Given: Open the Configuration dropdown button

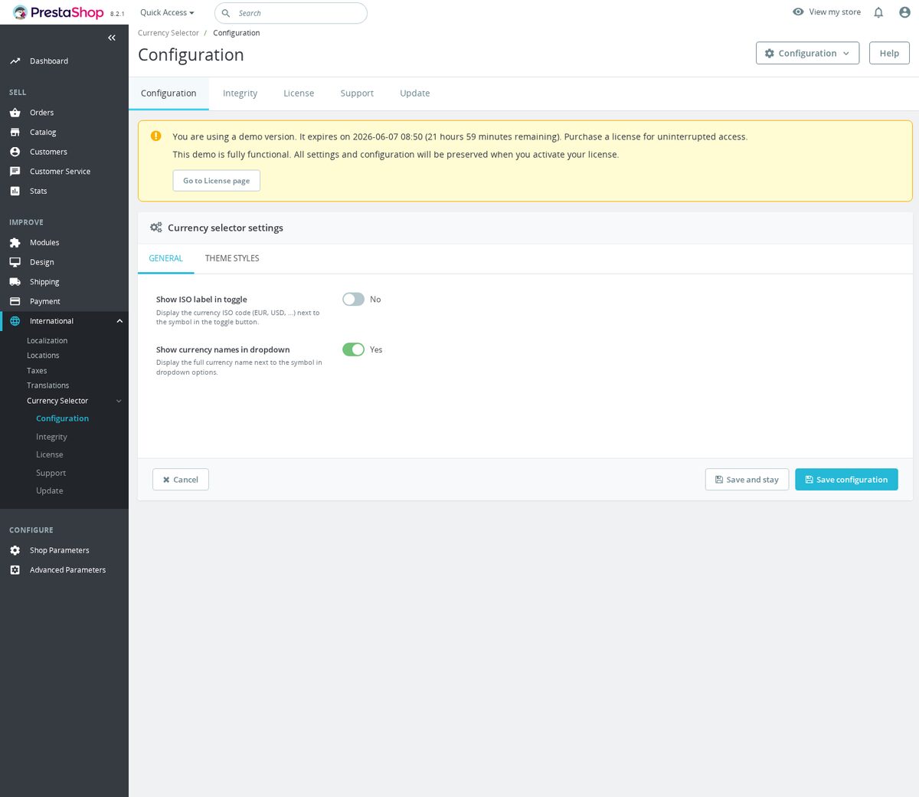Looking at the screenshot, I should pyautogui.click(x=807, y=53).
